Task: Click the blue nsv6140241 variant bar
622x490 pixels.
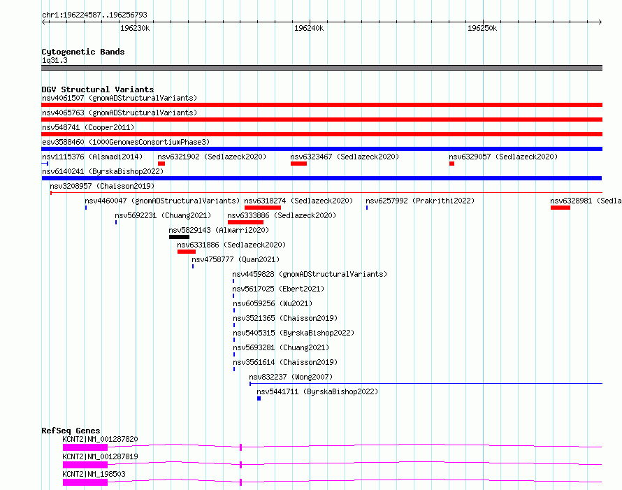Action: pyautogui.click(x=321, y=178)
